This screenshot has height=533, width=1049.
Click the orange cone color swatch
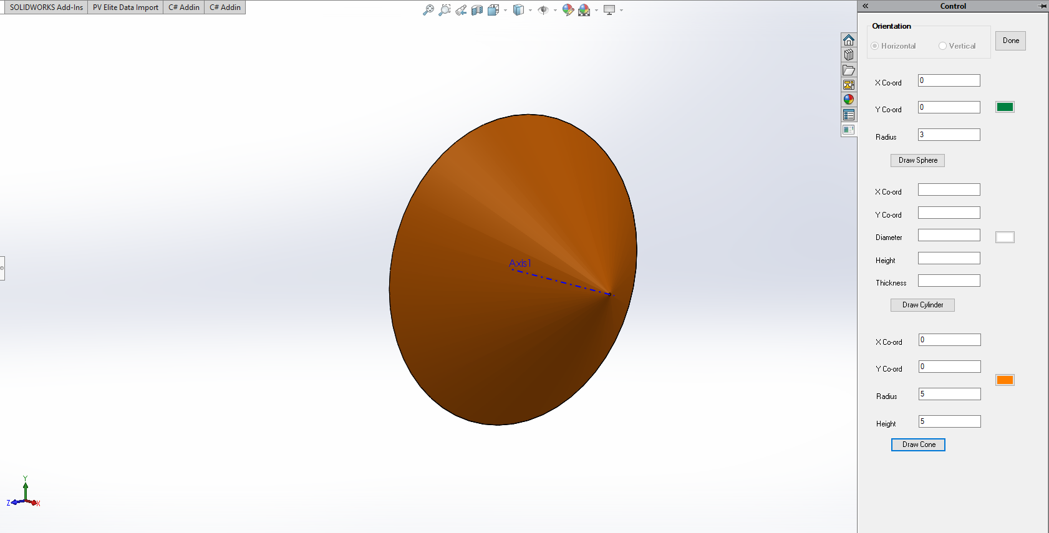[x=1005, y=380]
